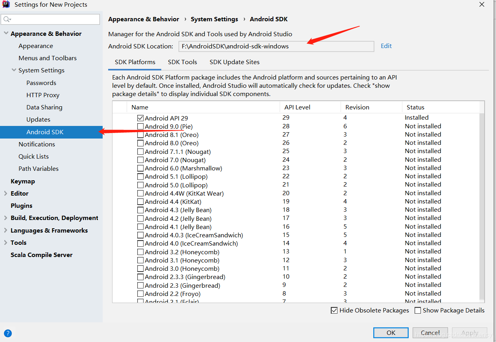Collapse the System Settings tree node
Viewport: 496px width, 342px height.
(13, 70)
